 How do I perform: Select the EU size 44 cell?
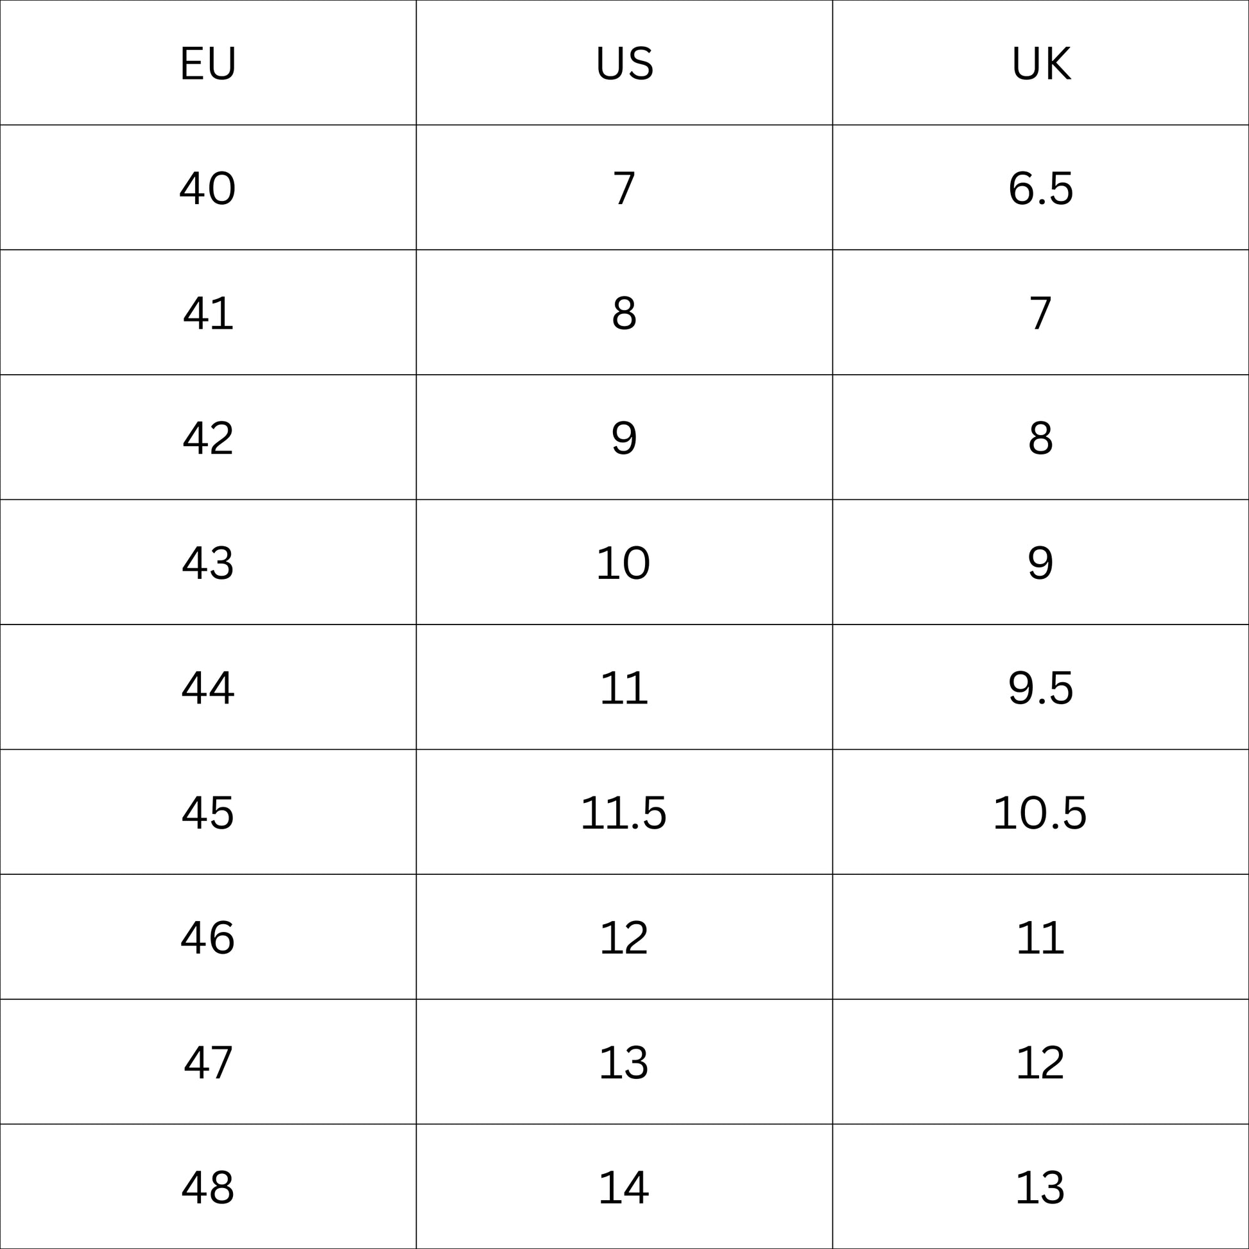[x=207, y=687]
